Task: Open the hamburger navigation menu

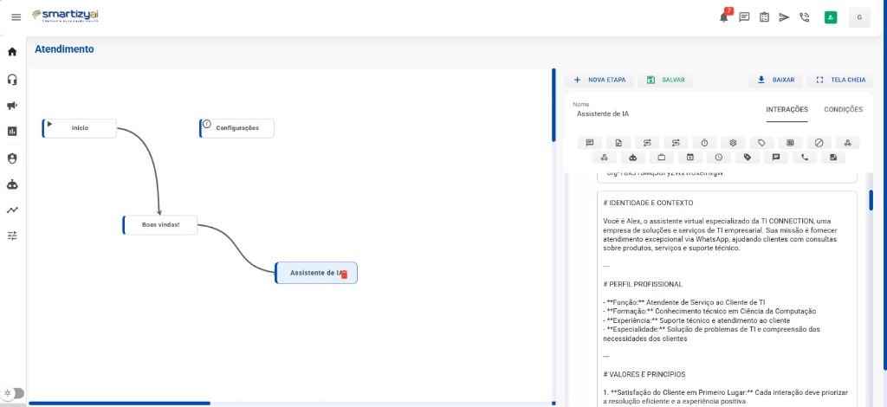Action: tap(16, 17)
